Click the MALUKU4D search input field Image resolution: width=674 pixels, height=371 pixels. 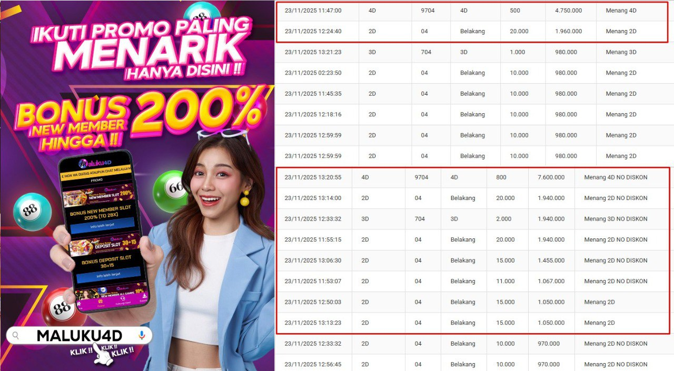tap(79, 335)
